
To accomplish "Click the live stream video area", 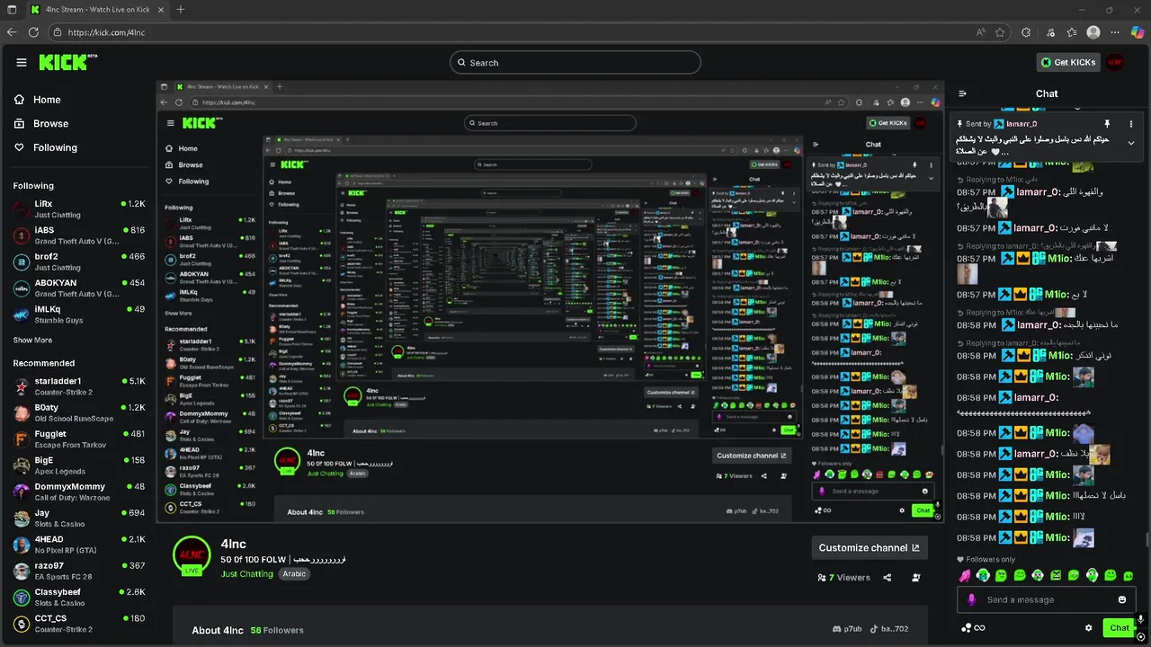I will 550,301.
